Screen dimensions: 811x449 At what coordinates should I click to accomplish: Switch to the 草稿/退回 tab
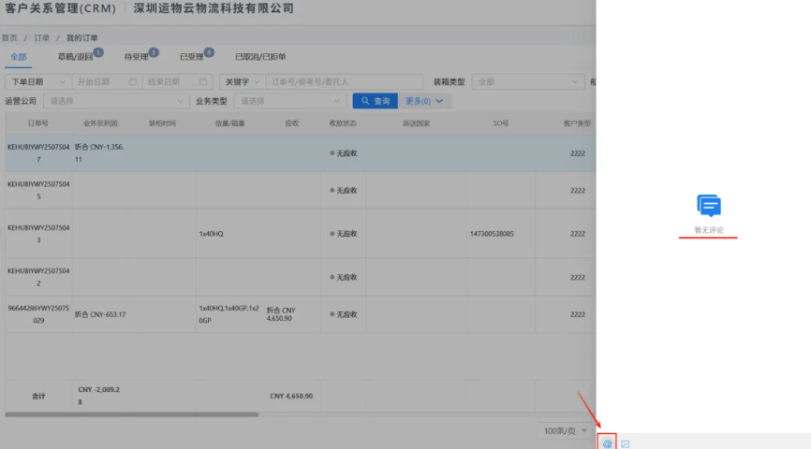(x=75, y=57)
